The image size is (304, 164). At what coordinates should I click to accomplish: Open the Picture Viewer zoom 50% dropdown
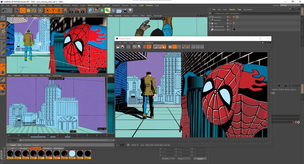(x=121, y=145)
